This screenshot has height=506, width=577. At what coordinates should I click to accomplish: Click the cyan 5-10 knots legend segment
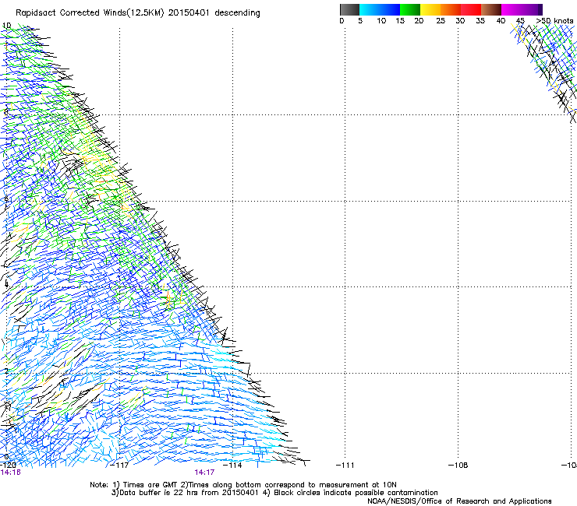(370, 9)
